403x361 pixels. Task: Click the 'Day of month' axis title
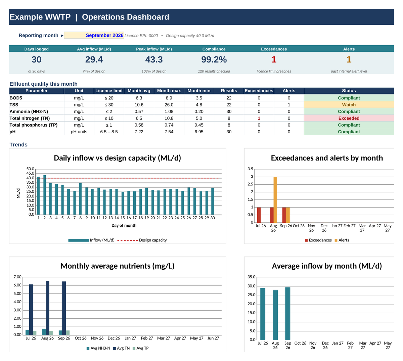point(124,226)
